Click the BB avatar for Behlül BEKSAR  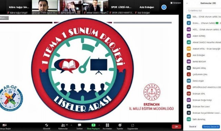(x=189, y=61)
